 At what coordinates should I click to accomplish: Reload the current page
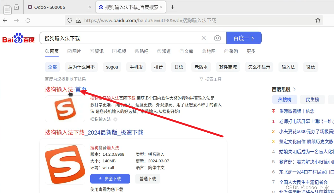[x=28, y=21]
